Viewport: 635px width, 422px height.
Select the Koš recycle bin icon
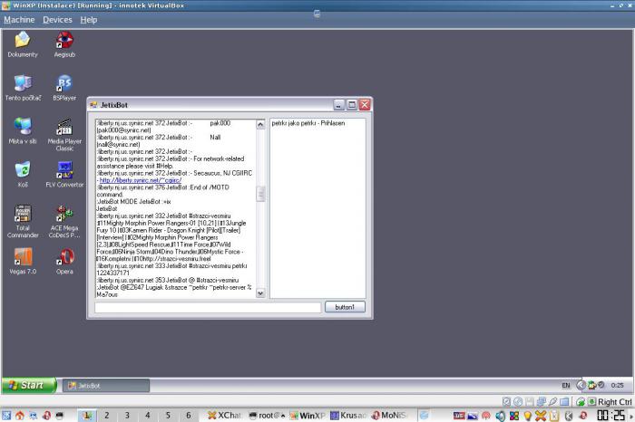tap(23, 175)
